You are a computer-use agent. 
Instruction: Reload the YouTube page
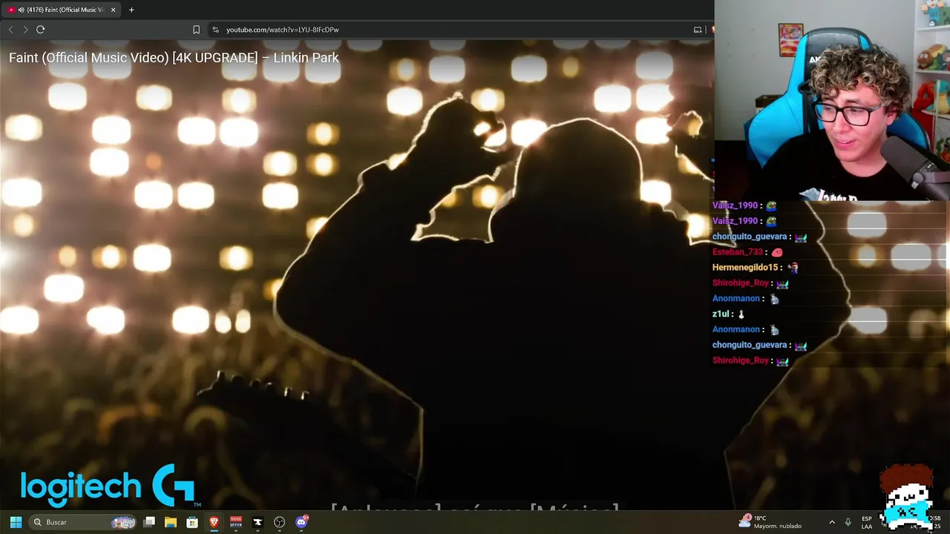coord(41,30)
